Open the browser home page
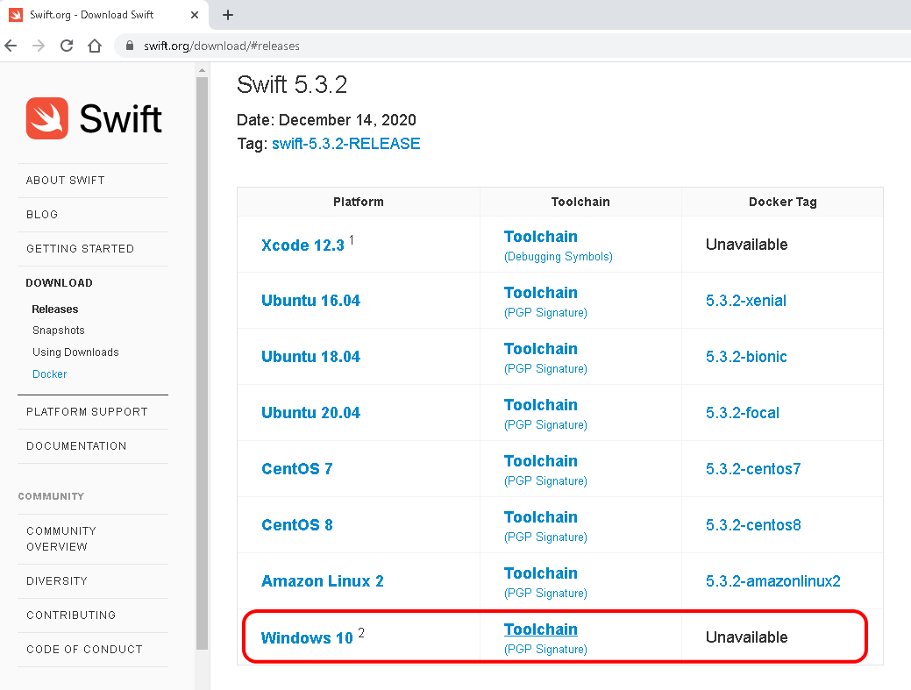 95,46
